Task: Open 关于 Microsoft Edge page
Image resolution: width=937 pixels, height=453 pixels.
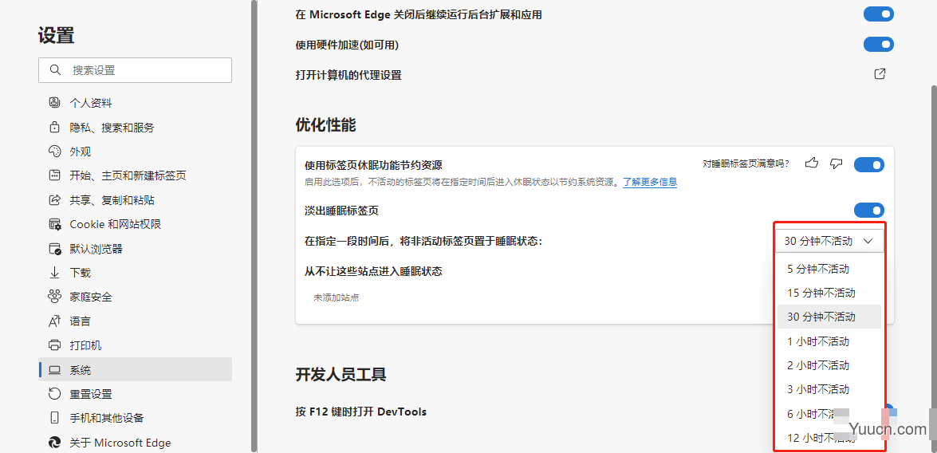Action: [135, 443]
